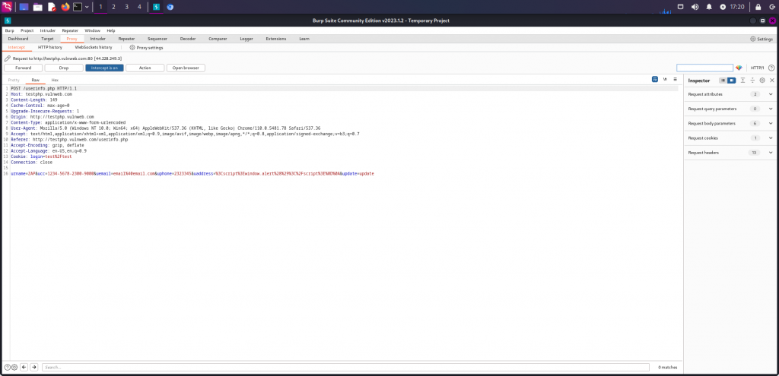The height and width of the screenshot is (376, 779).
Task: Open Burp global Settings
Action: (x=762, y=39)
